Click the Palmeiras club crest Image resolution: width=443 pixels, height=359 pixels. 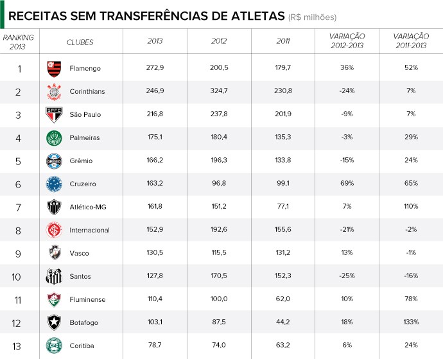tap(53, 137)
